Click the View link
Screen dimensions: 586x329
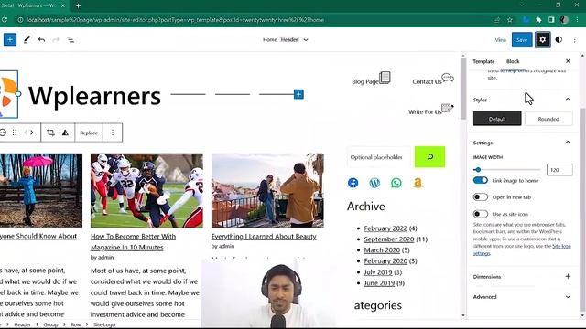coord(501,40)
